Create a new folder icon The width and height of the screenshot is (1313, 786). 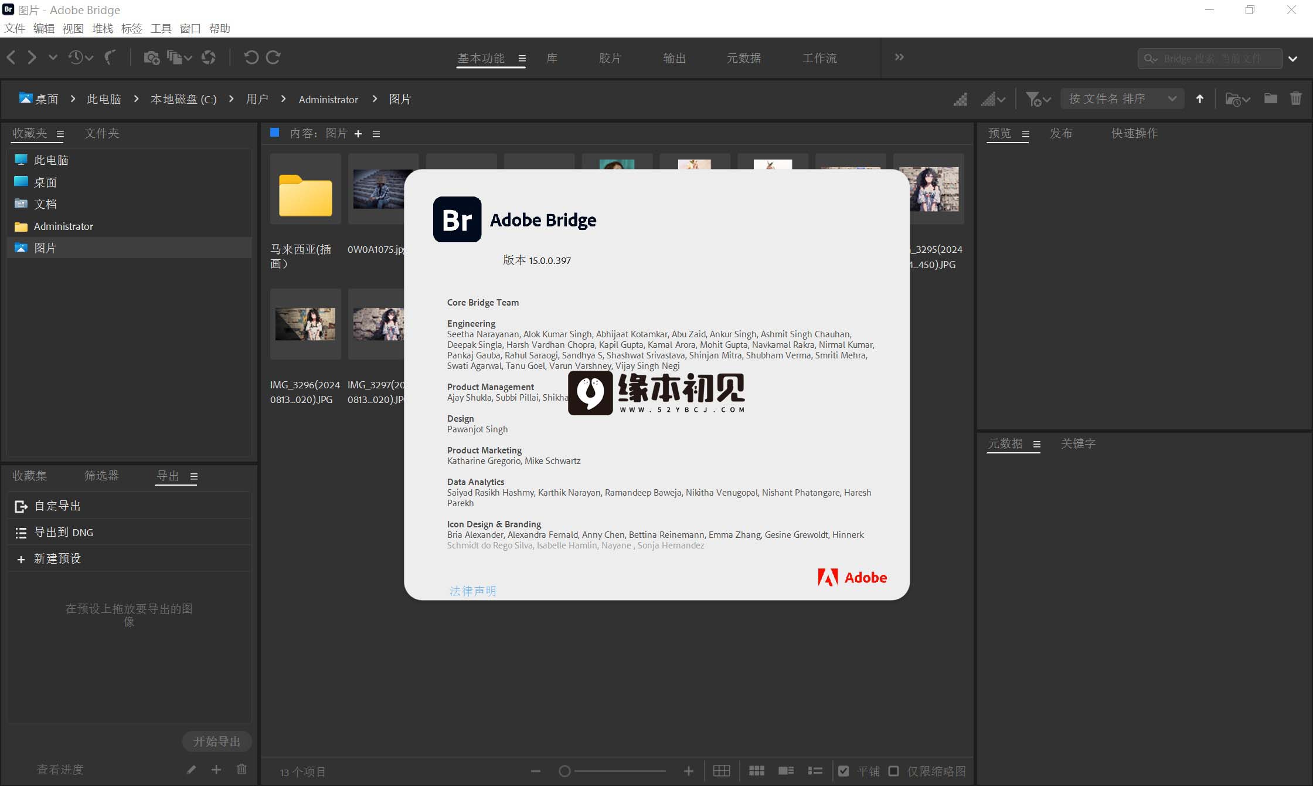1270,99
